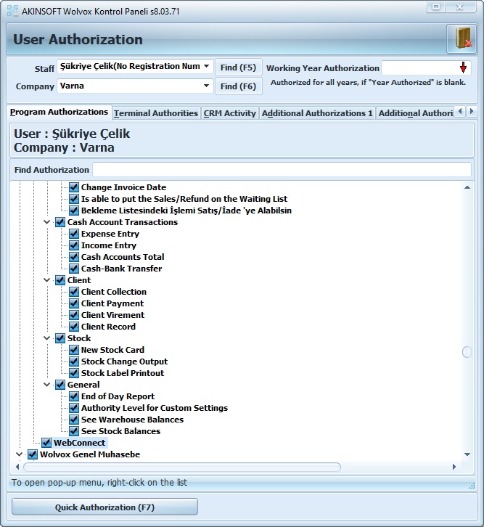Toggle Stock Change Output checkbox
Screen dimensions: 484x527
tap(74, 361)
